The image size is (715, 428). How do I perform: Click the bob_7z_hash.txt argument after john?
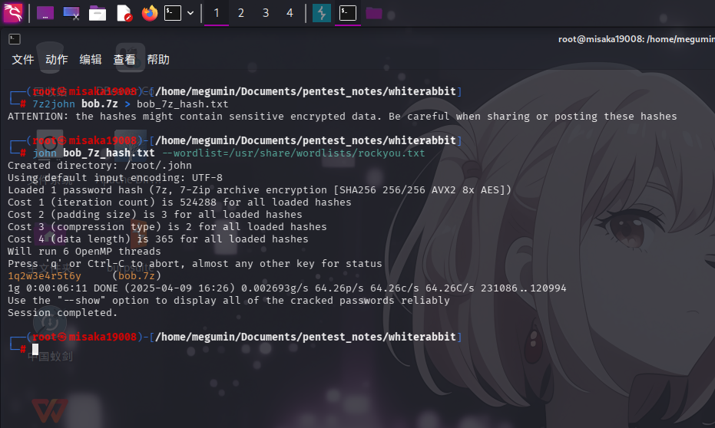pos(109,153)
